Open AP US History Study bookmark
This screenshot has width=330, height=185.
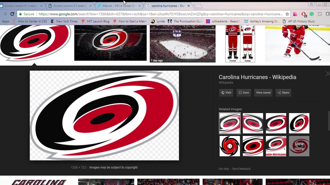coord(299,21)
